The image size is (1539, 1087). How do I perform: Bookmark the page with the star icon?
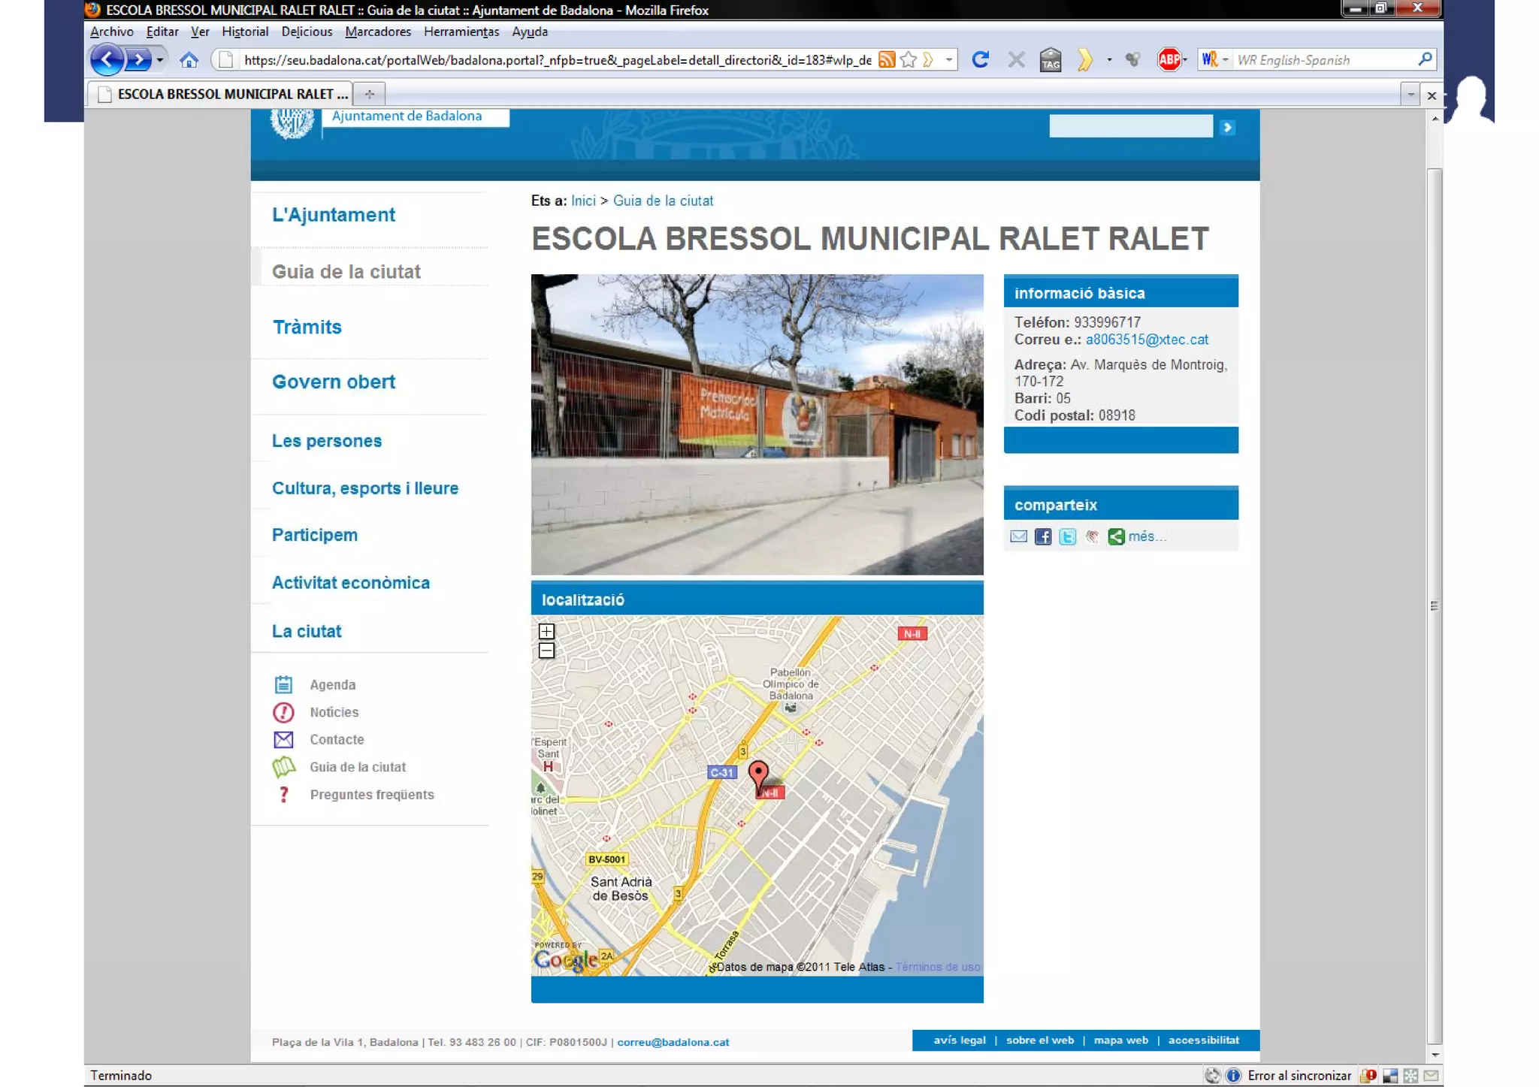[909, 59]
